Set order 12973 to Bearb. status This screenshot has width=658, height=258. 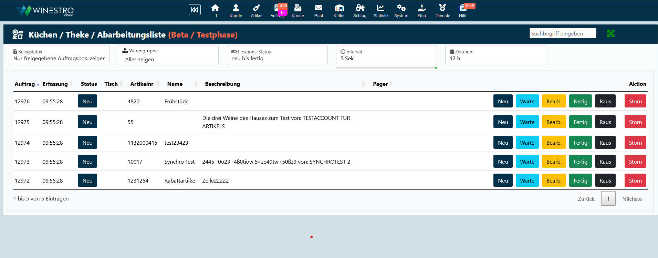554,162
